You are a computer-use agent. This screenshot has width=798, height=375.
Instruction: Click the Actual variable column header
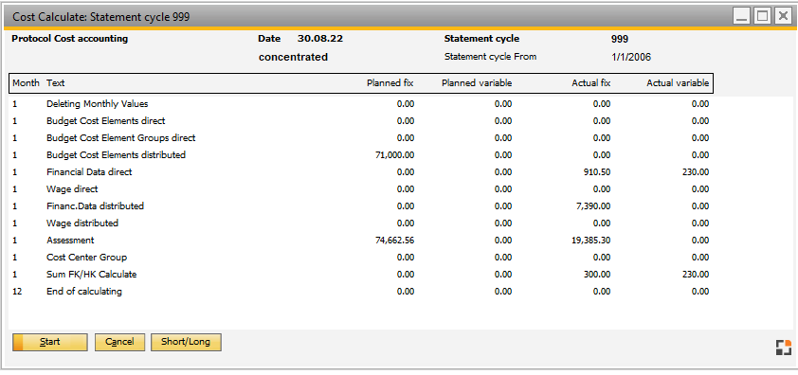(678, 83)
